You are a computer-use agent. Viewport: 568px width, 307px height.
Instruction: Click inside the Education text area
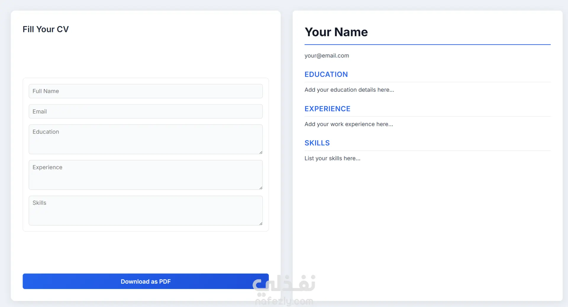click(146, 139)
